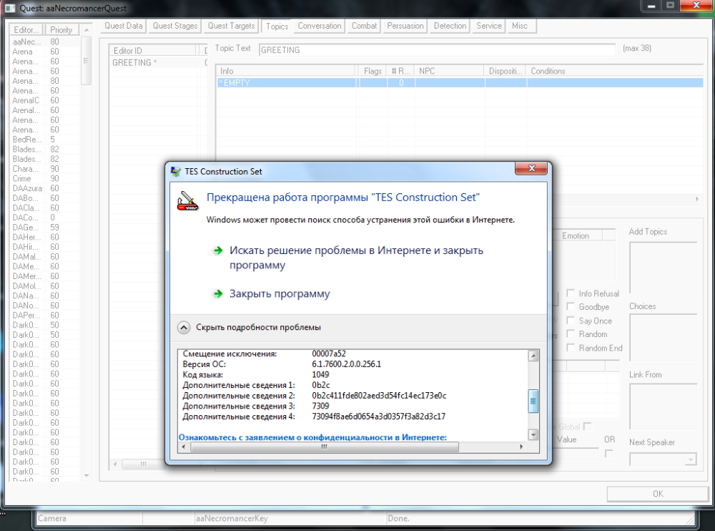
Task: Click the Conditions column header
Action: pyautogui.click(x=614, y=71)
